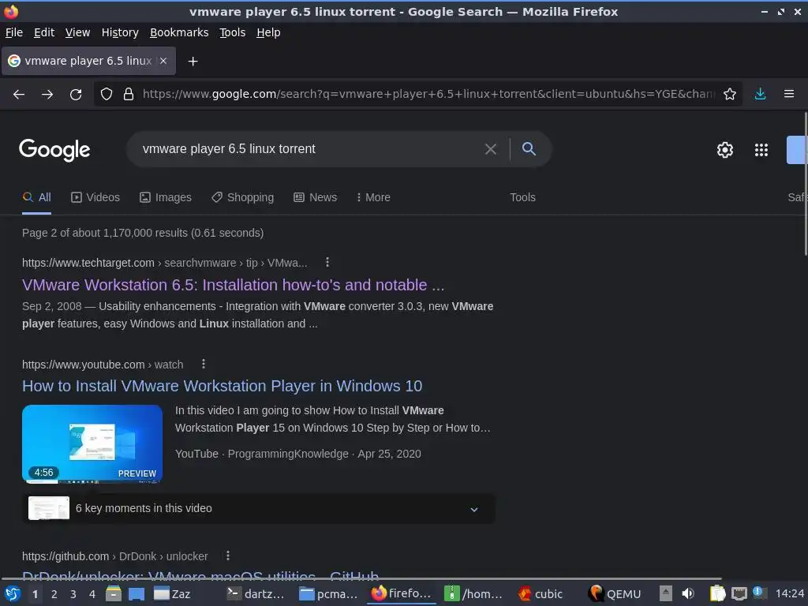Close the vmware player 6.5 tab
This screenshot has width=808, height=606.
pos(163,61)
